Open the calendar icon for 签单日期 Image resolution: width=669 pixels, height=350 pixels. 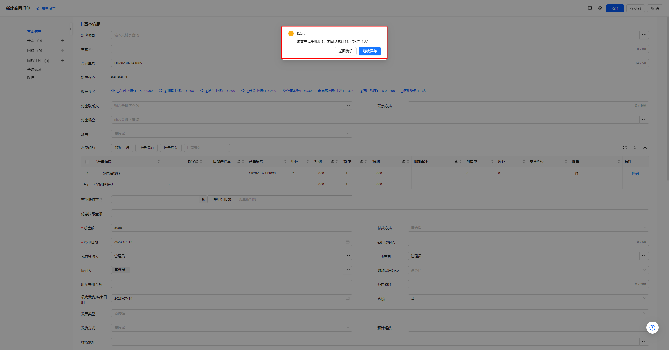point(348,242)
